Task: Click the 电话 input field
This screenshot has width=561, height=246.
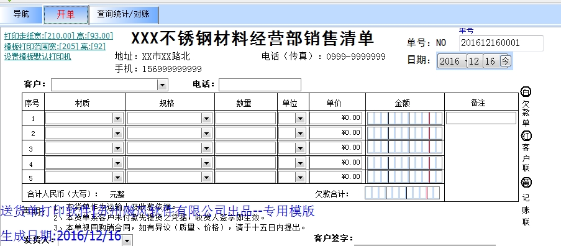Action: [260, 84]
